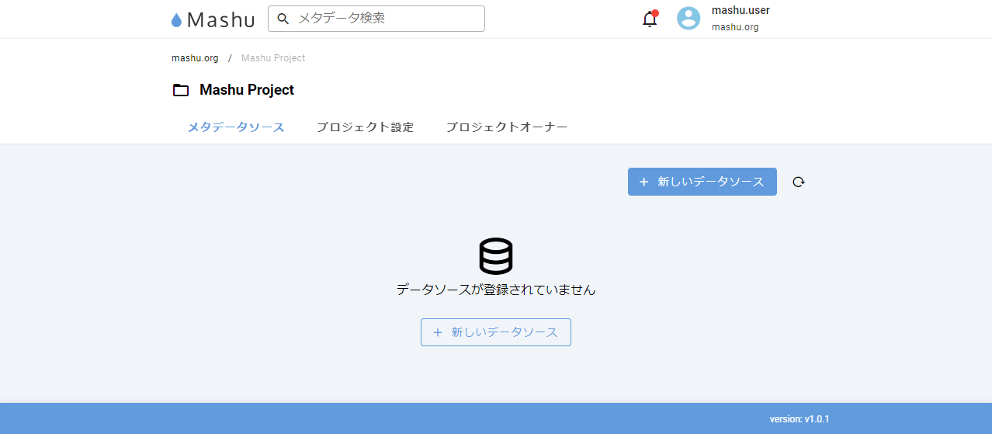The height and width of the screenshot is (434, 992).
Task: Click the plus icon on the outlined button
Action: click(x=437, y=332)
